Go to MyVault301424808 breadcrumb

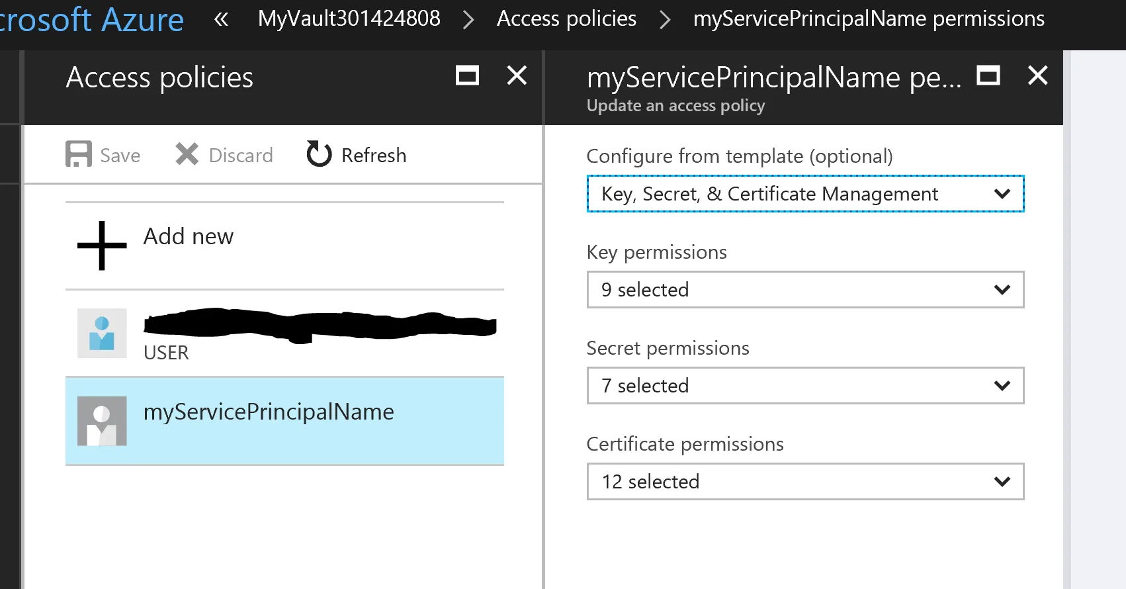coord(349,19)
